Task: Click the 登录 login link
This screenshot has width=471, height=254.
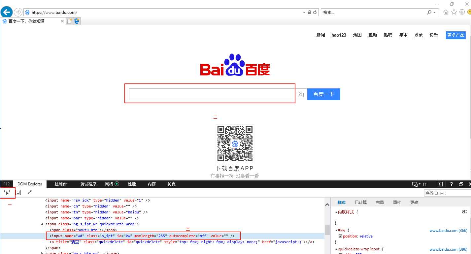Action: pos(419,35)
